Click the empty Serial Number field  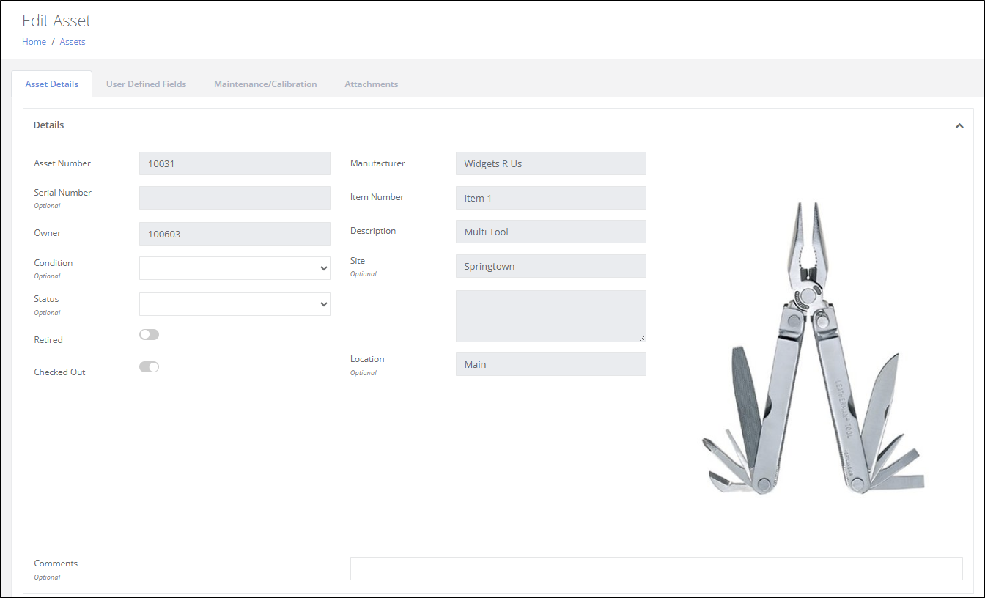(x=235, y=198)
